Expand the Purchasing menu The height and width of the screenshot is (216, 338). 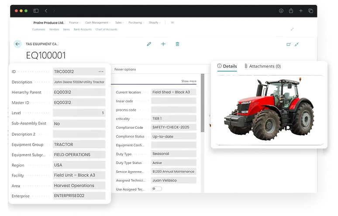(x=136, y=23)
